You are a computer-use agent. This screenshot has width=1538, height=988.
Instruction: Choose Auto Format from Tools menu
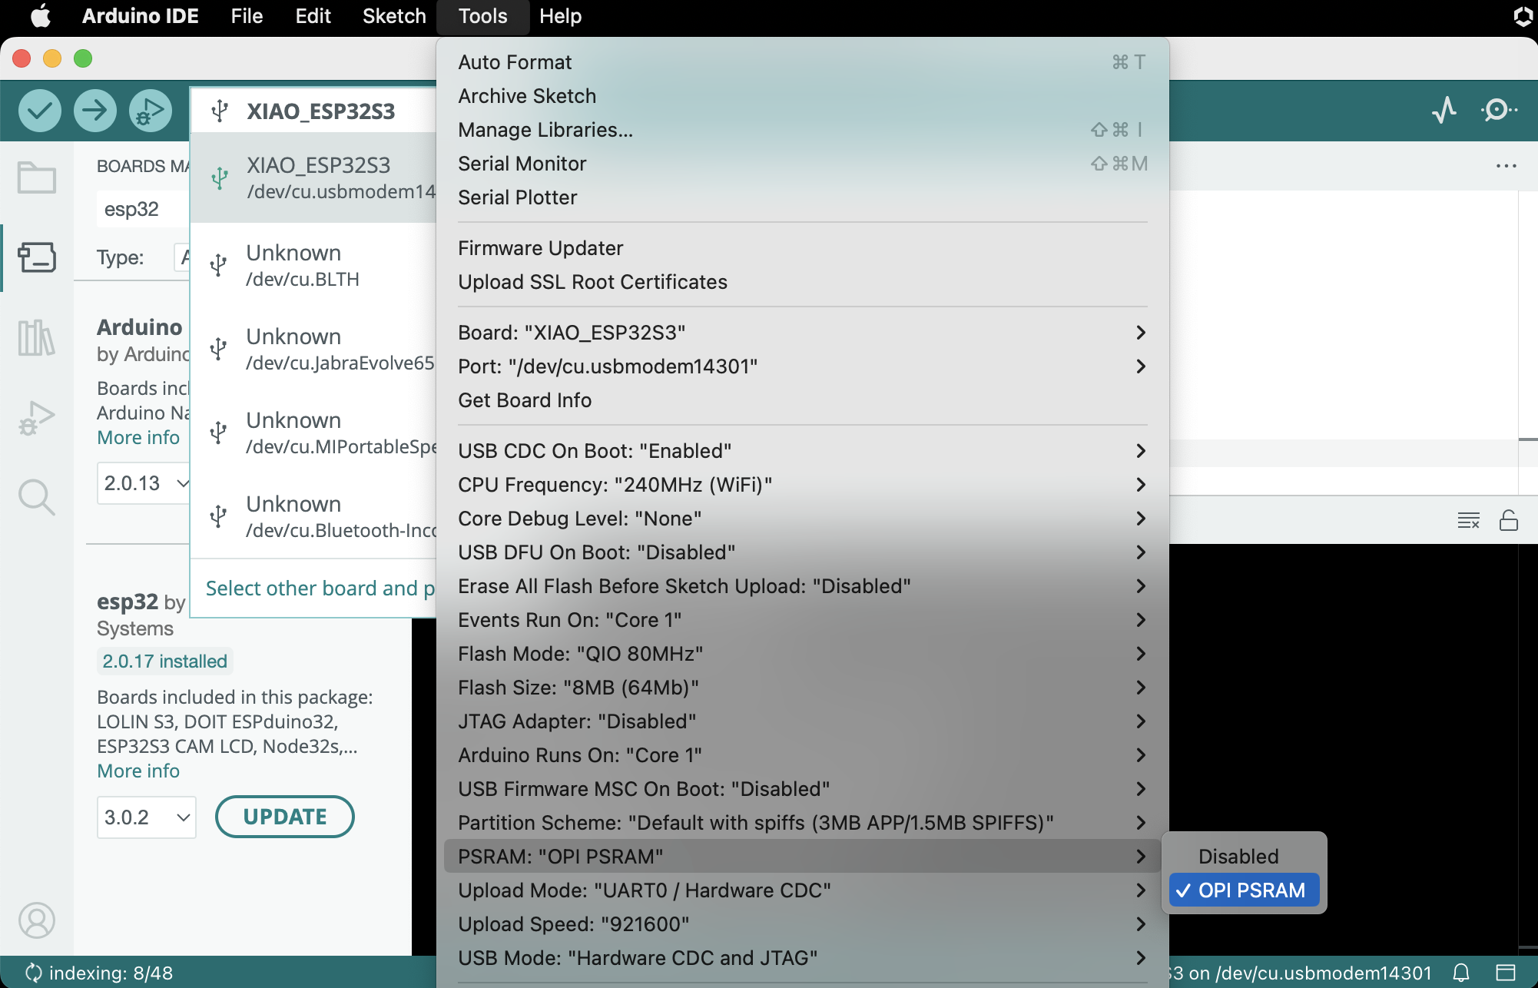tap(803, 62)
